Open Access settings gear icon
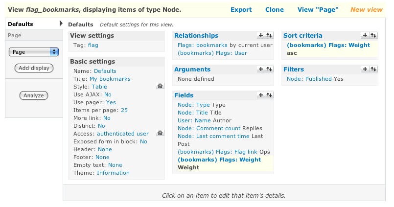394x207 pixels. (x=160, y=133)
